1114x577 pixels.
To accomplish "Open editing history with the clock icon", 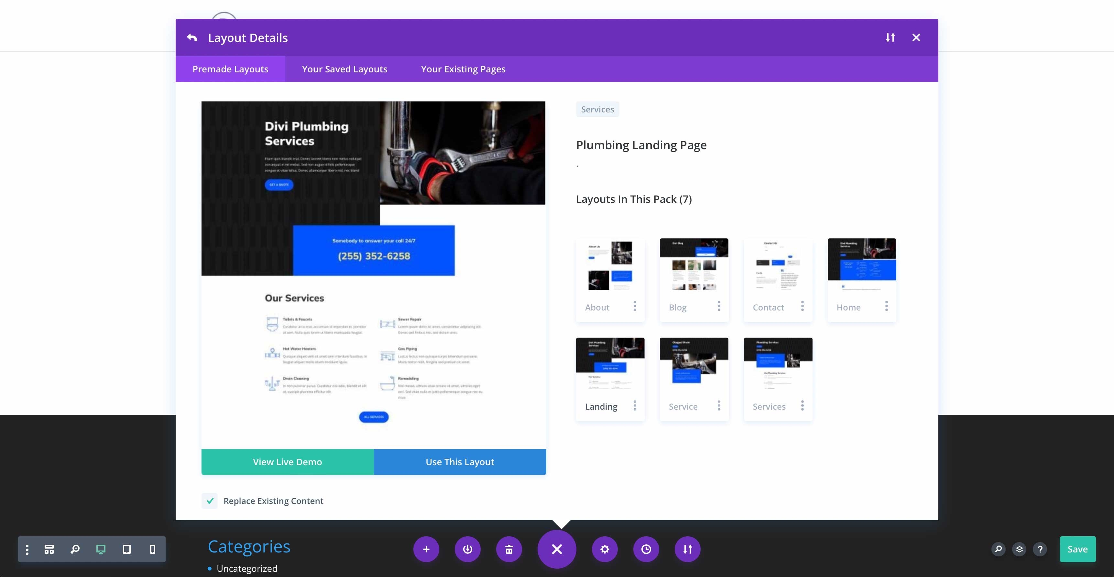I will coord(646,549).
